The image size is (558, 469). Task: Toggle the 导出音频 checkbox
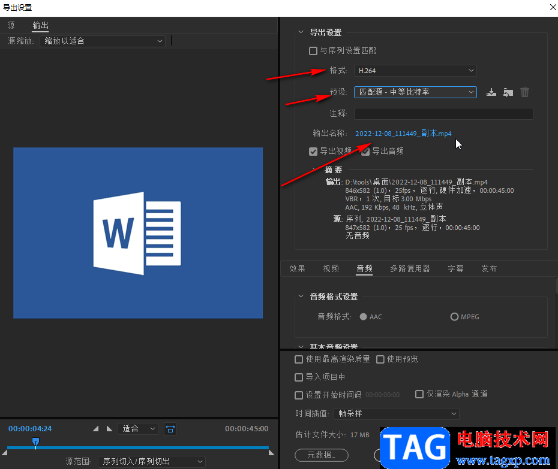pyautogui.click(x=365, y=152)
